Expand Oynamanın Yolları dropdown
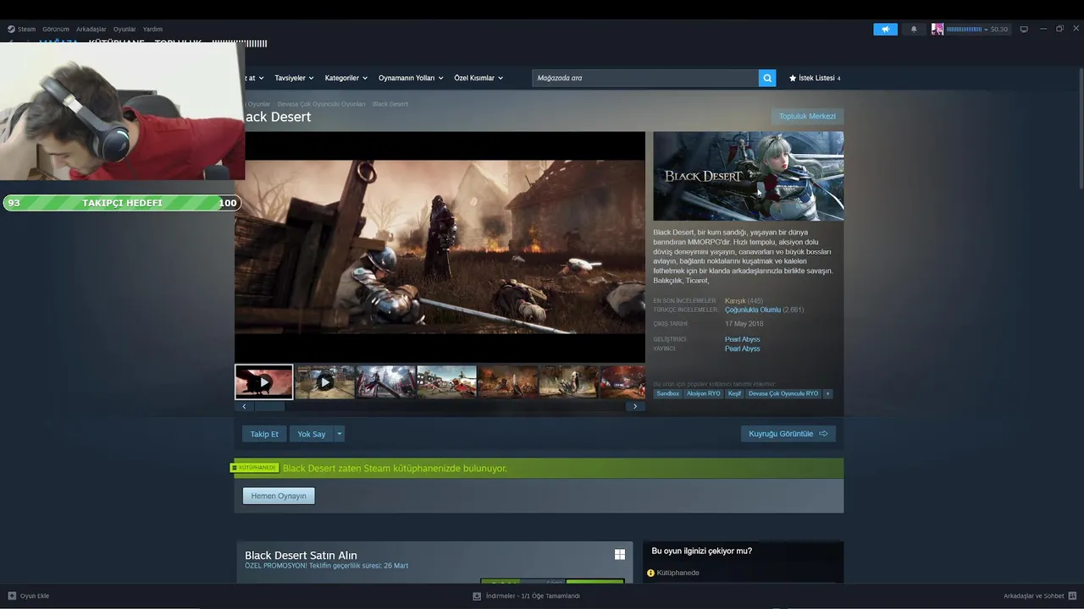This screenshot has width=1084, height=609. (x=411, y=78)
